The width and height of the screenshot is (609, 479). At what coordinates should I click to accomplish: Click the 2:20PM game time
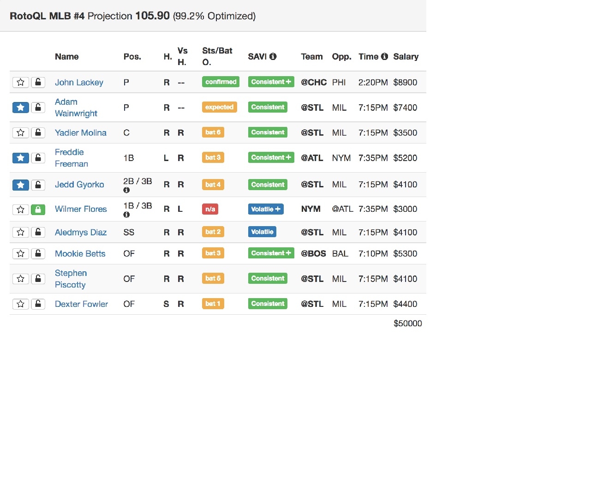click(373, 82)
